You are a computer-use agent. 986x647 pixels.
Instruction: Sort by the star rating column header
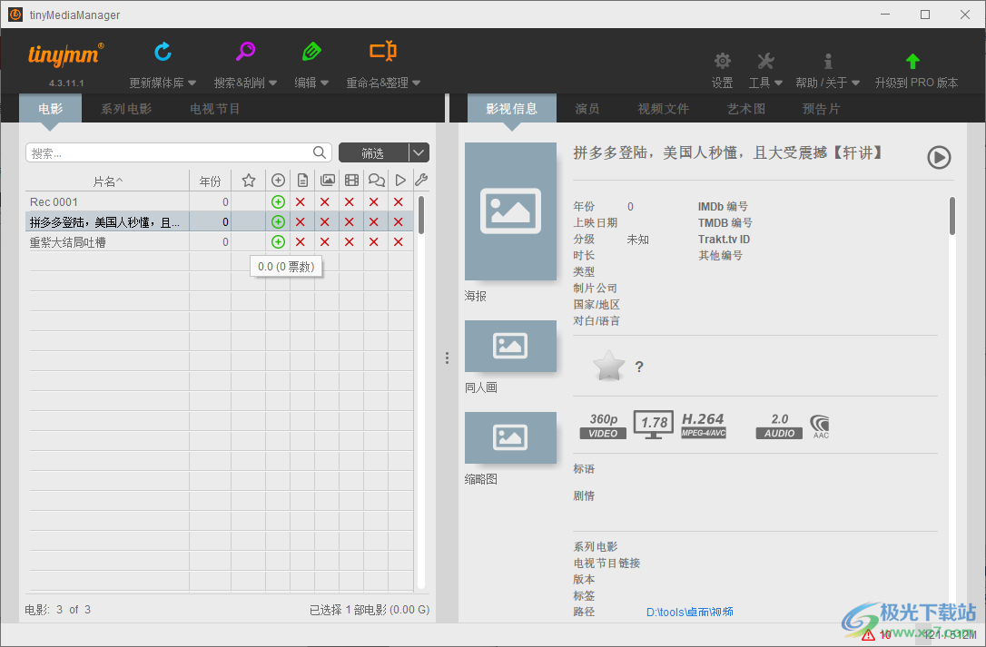[x=249, y=181]
